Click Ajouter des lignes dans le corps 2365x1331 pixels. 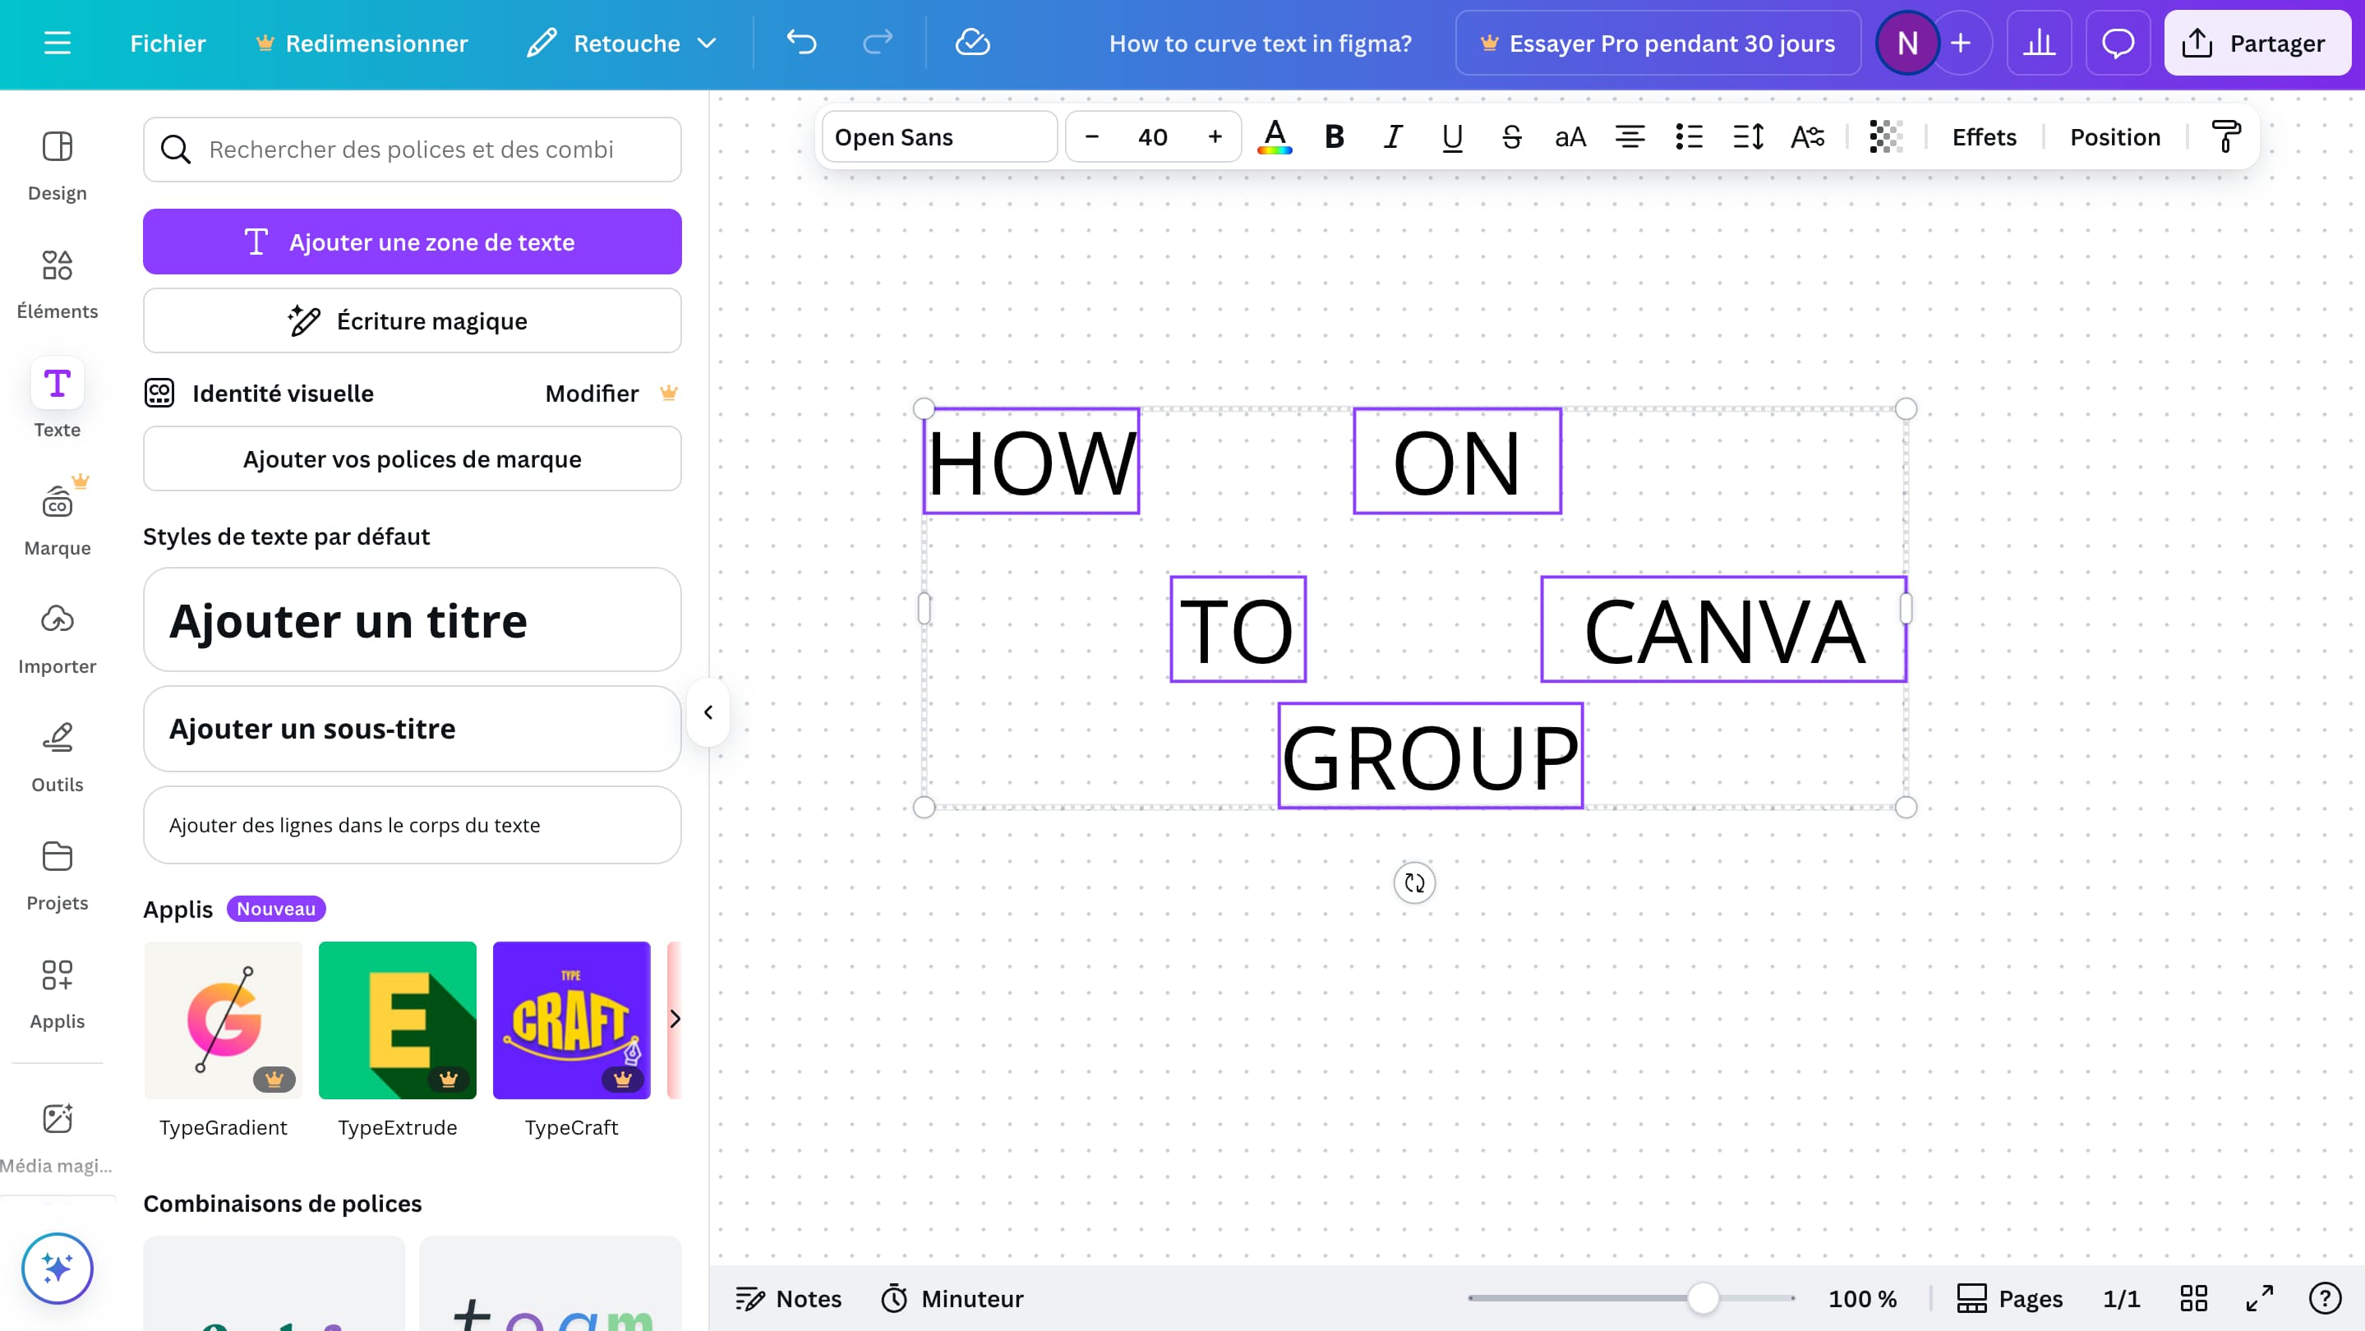coord(413,824)
